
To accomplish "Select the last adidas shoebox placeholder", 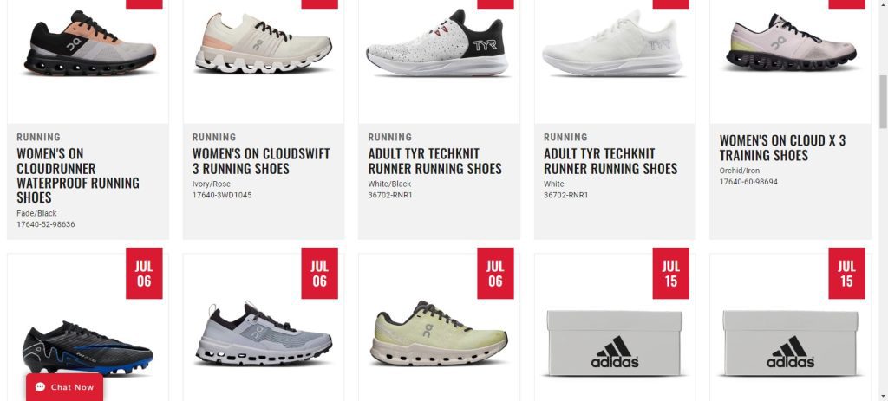I will point(790,343).
